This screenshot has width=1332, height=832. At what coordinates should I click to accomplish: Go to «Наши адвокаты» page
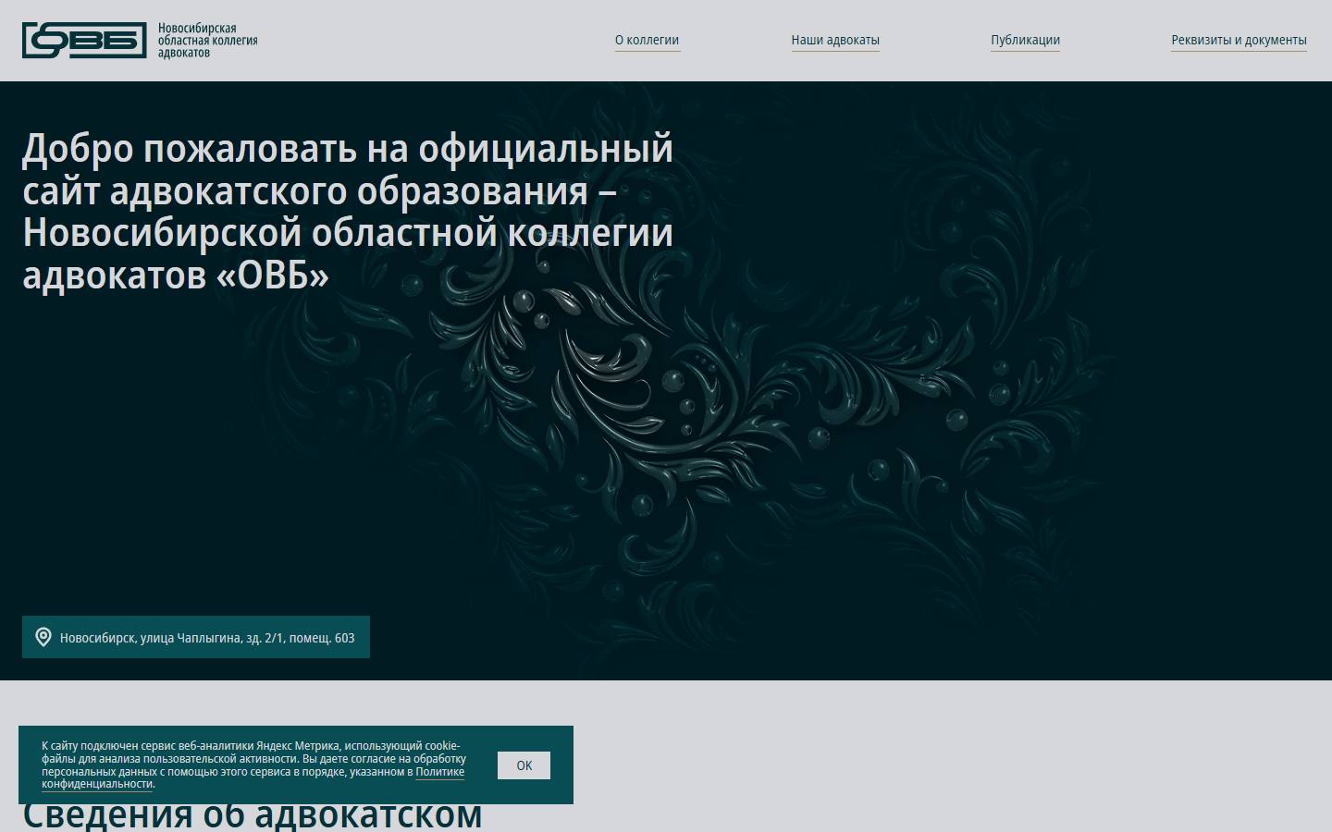click(x=835, y=41)
